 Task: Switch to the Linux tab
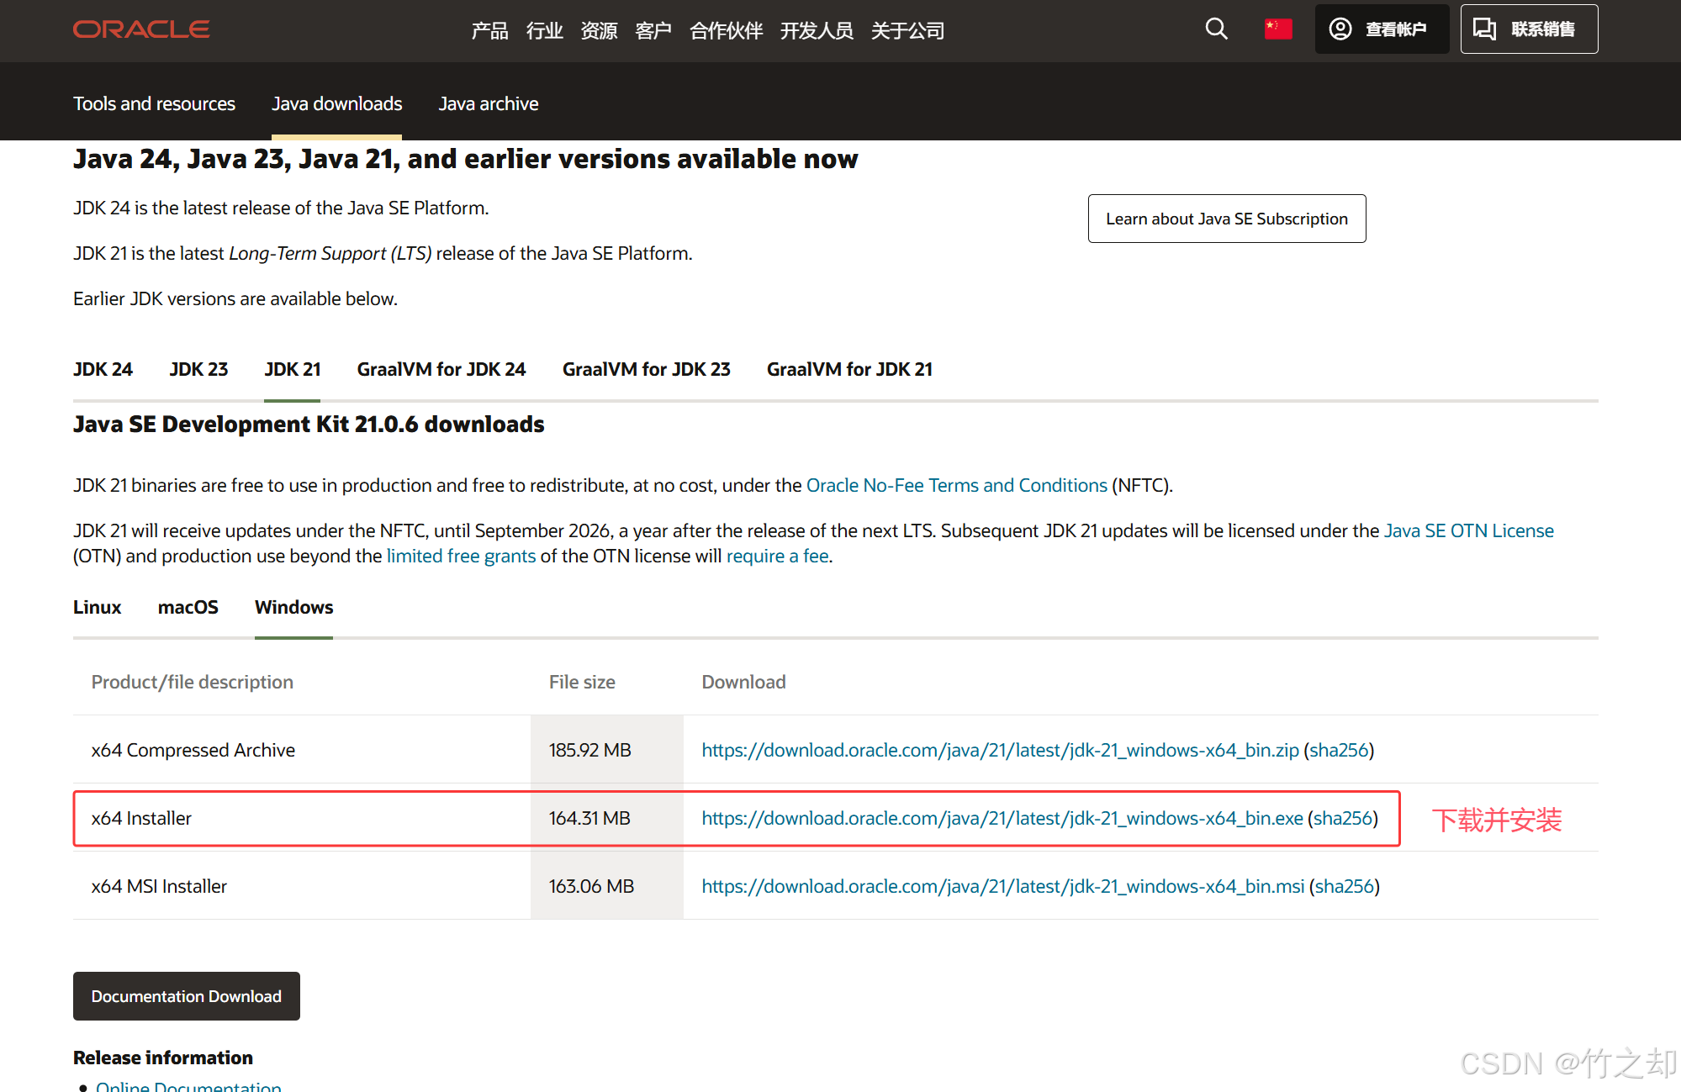click(97, 607)
